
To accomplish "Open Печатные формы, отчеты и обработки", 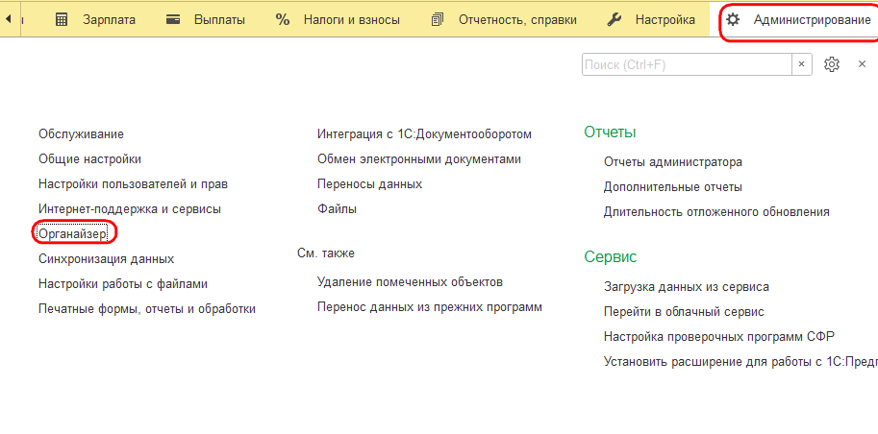I will point(147,309).
